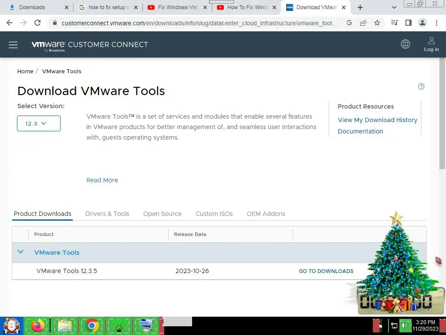The height and width of the screenshot is (335, 446).
Task: Switch to 'How To Fix Windows' YouTube tab
Action: pyautogui.click(x=247, y=7)
